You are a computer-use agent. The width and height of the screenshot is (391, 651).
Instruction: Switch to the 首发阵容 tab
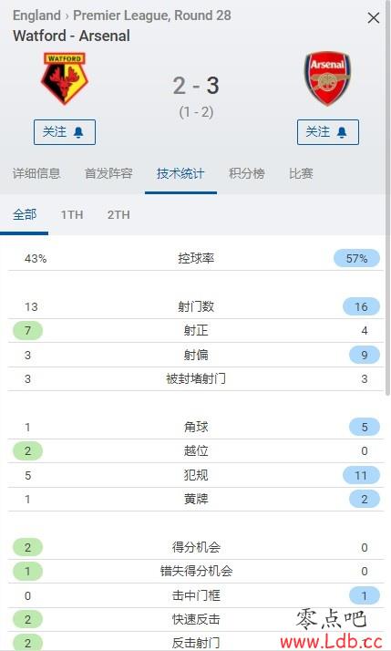[x=108, y=173]
